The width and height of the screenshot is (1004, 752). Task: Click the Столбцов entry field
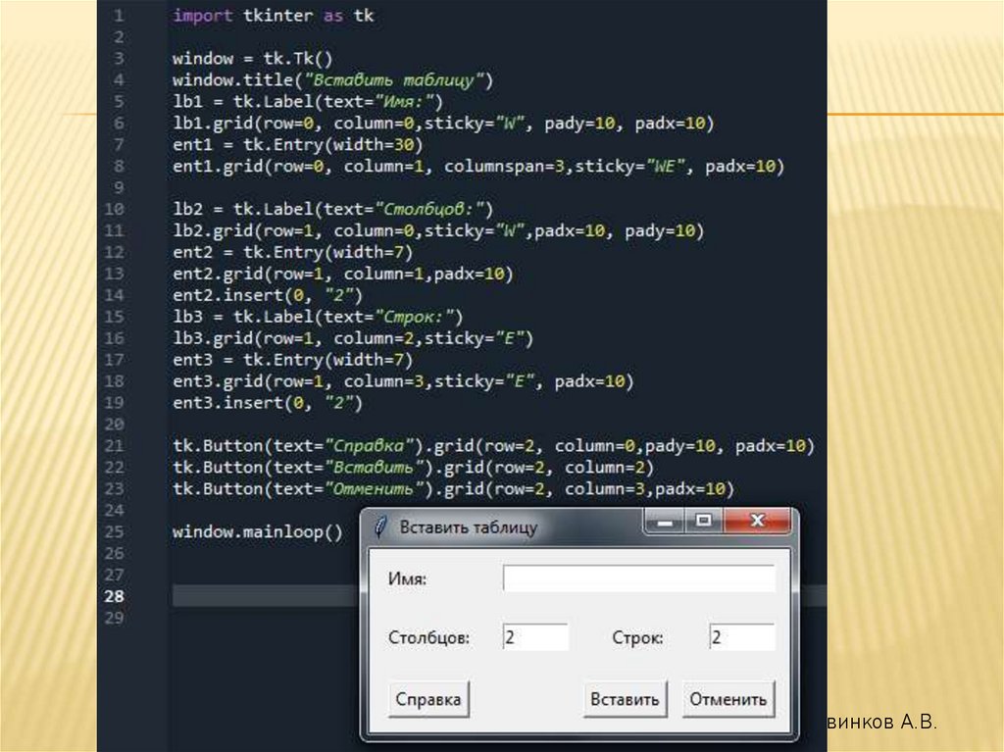[x=535, y=637]
